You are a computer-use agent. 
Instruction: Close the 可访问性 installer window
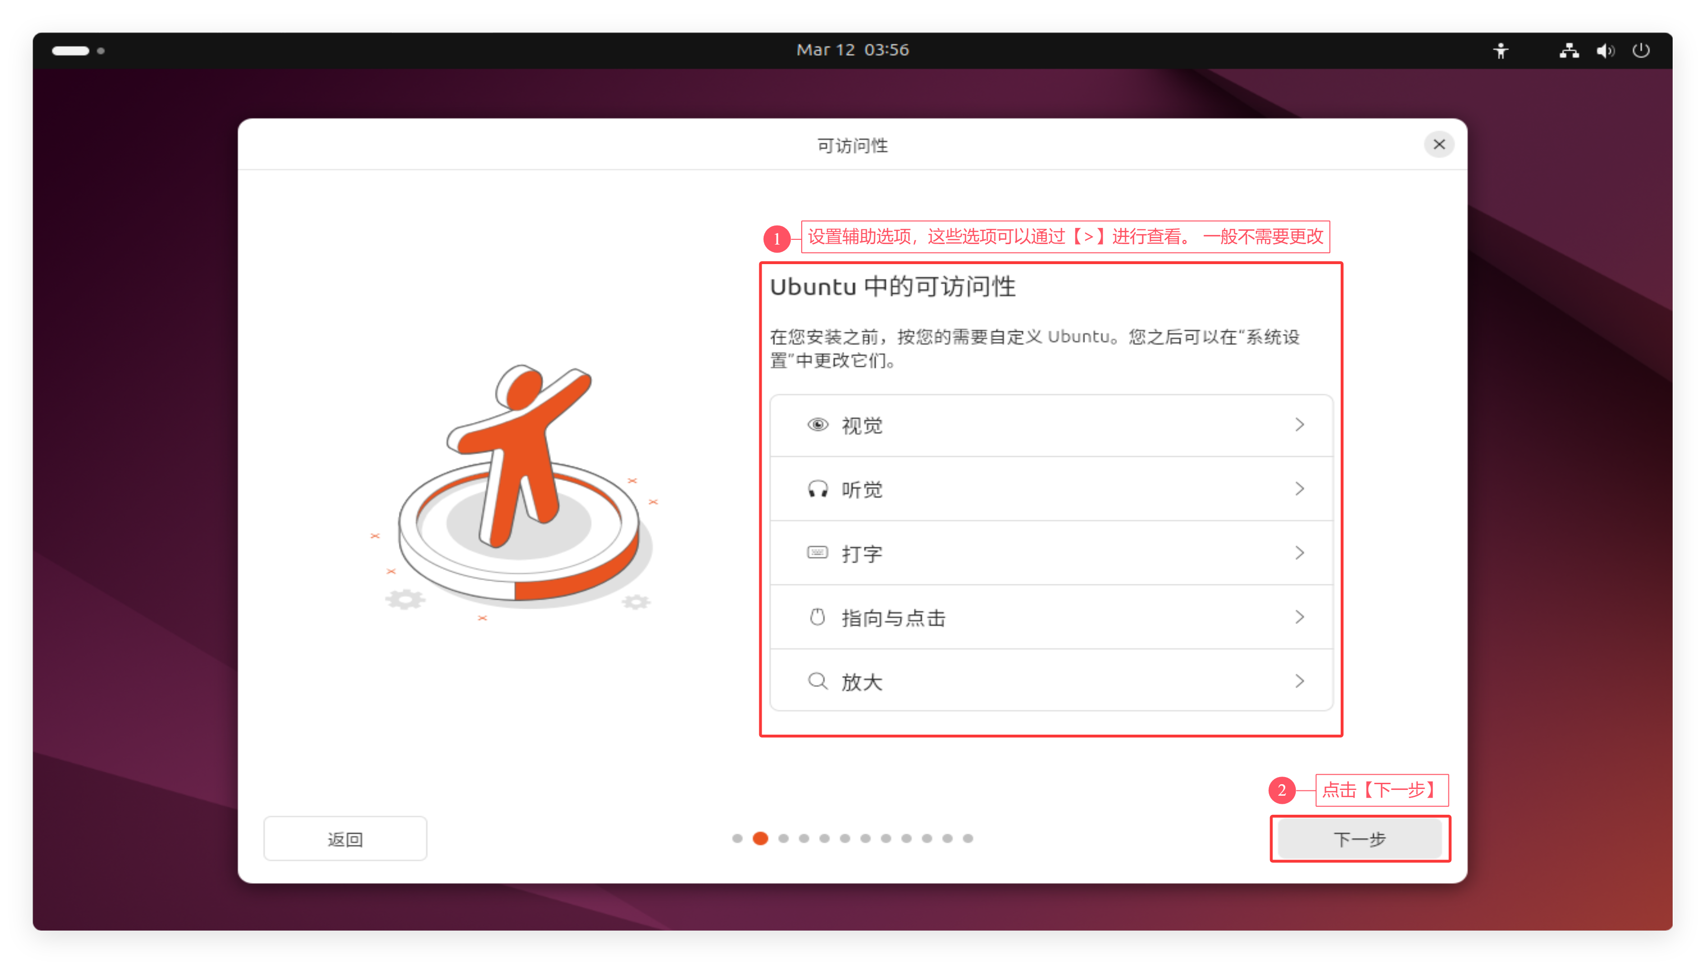pos(1438,144)
